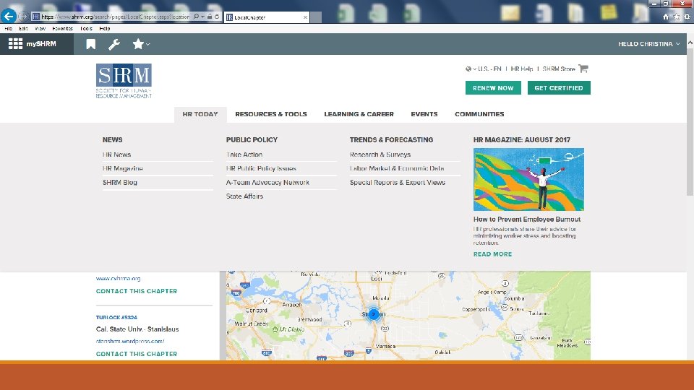This screenshot has height=390, width=694.
Task: Open the TURLOCK #5324 chapter link
Action: (x=116, y=318)
